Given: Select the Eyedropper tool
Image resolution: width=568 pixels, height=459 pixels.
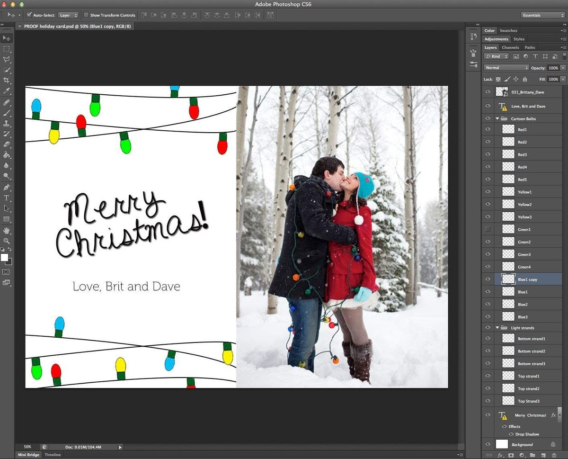Looking at the screenshot, I should pos(7,91).
